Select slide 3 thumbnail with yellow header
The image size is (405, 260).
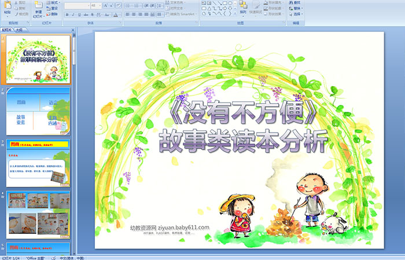click(x=38, y=163)
